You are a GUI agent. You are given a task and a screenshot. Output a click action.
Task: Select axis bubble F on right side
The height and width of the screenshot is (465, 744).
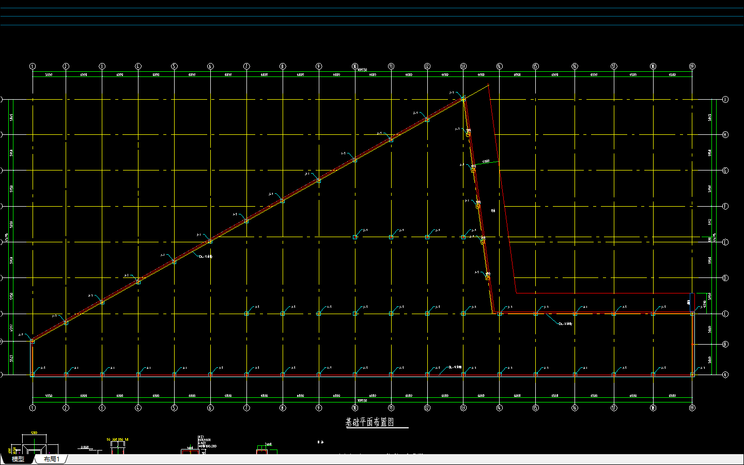click(725, 206)
